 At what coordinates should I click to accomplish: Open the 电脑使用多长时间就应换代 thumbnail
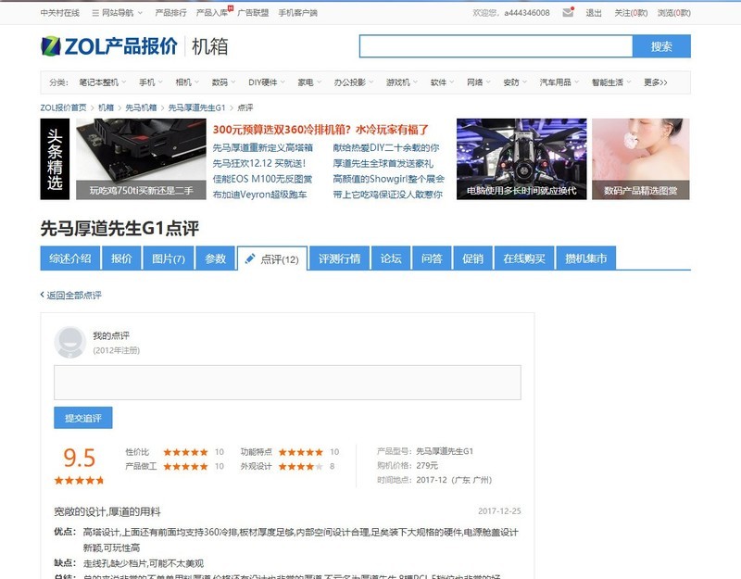(521, 158)
